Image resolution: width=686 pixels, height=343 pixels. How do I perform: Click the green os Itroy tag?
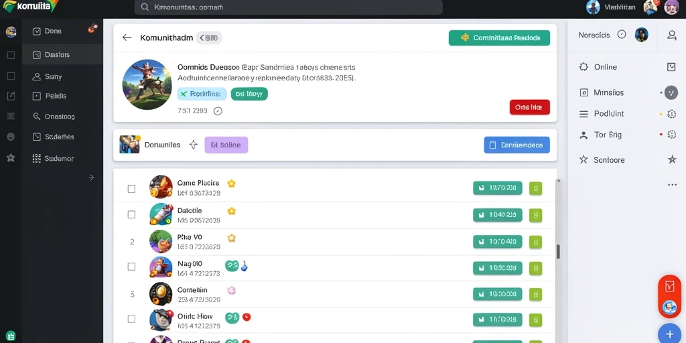(x=249, y=94)
